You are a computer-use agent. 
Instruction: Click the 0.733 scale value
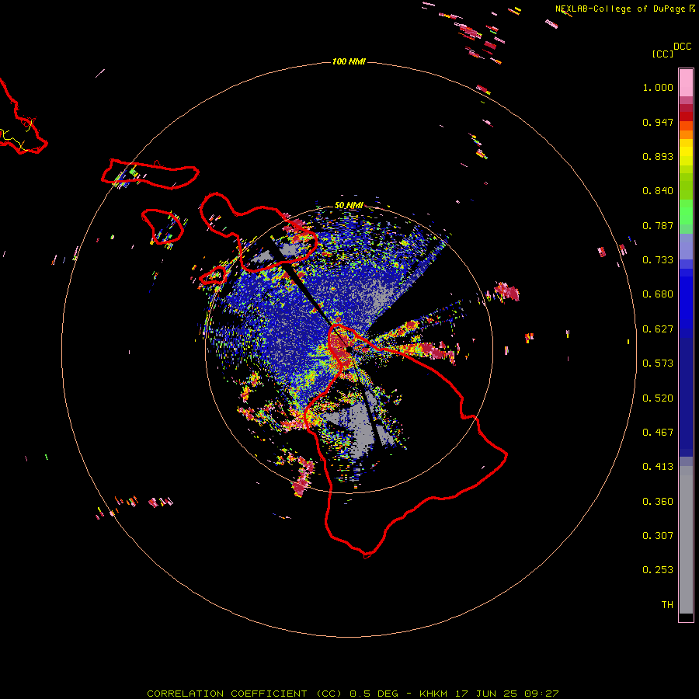(658, 260)
